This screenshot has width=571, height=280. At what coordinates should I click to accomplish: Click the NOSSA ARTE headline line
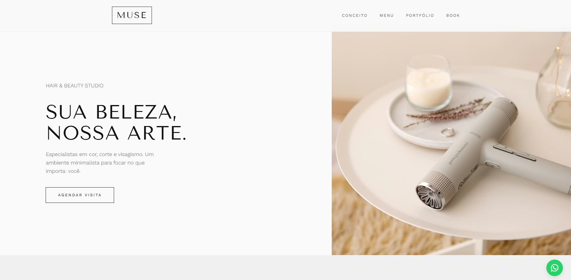[x=116, y=133]
